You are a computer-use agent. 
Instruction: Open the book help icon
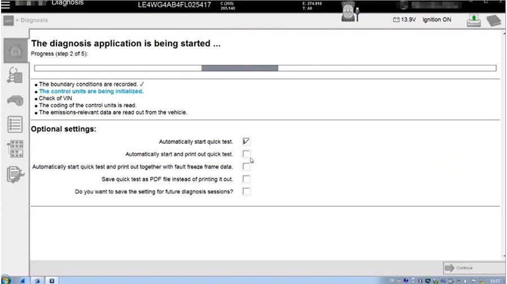[x=493, y=21]
